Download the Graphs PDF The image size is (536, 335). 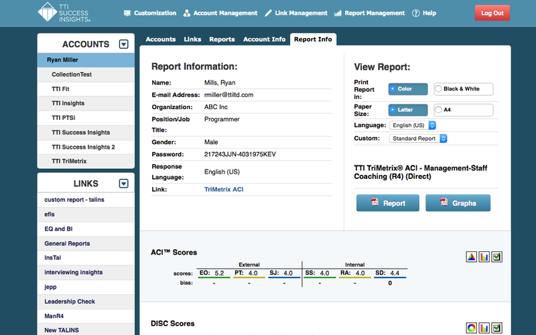(x=458, y=203)
